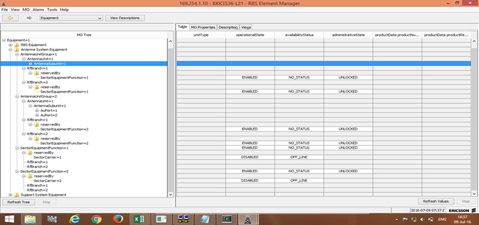Launch Firefox from the taskbar

(x=118, y=219)
